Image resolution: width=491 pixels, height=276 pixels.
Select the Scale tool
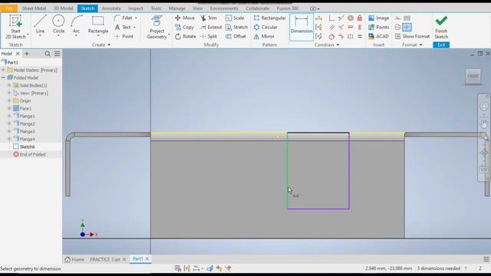235,18
